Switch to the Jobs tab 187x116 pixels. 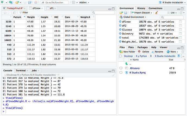pos(34,71)
